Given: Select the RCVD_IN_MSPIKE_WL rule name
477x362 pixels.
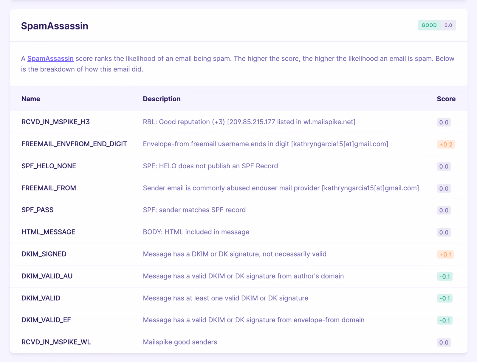Looking at the screenshot, I should point(56,342).
